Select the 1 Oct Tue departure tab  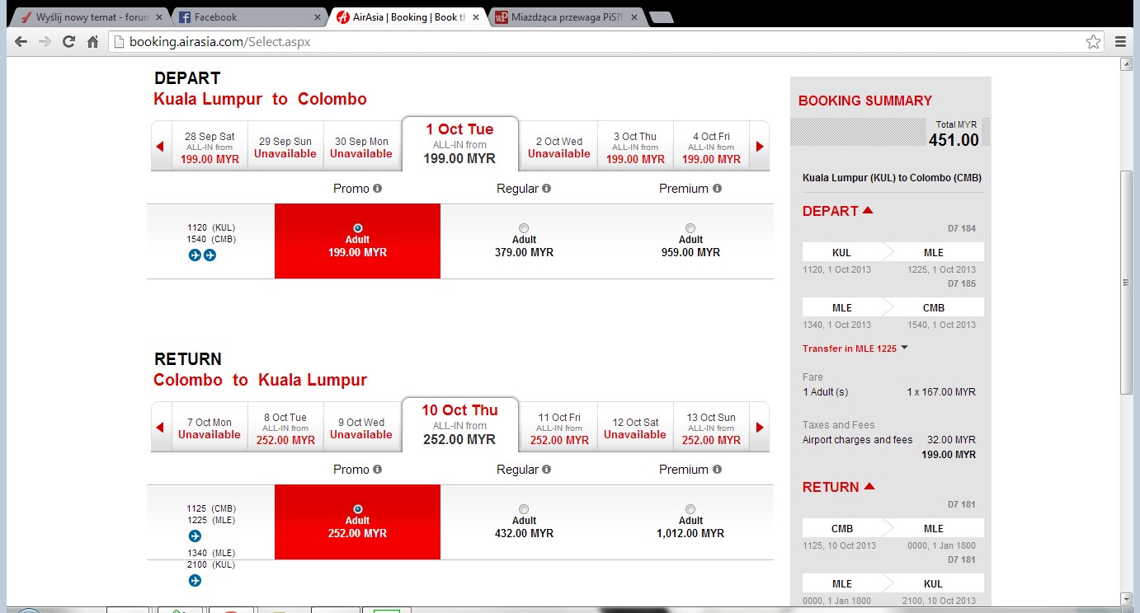click(x=459, y=143)
